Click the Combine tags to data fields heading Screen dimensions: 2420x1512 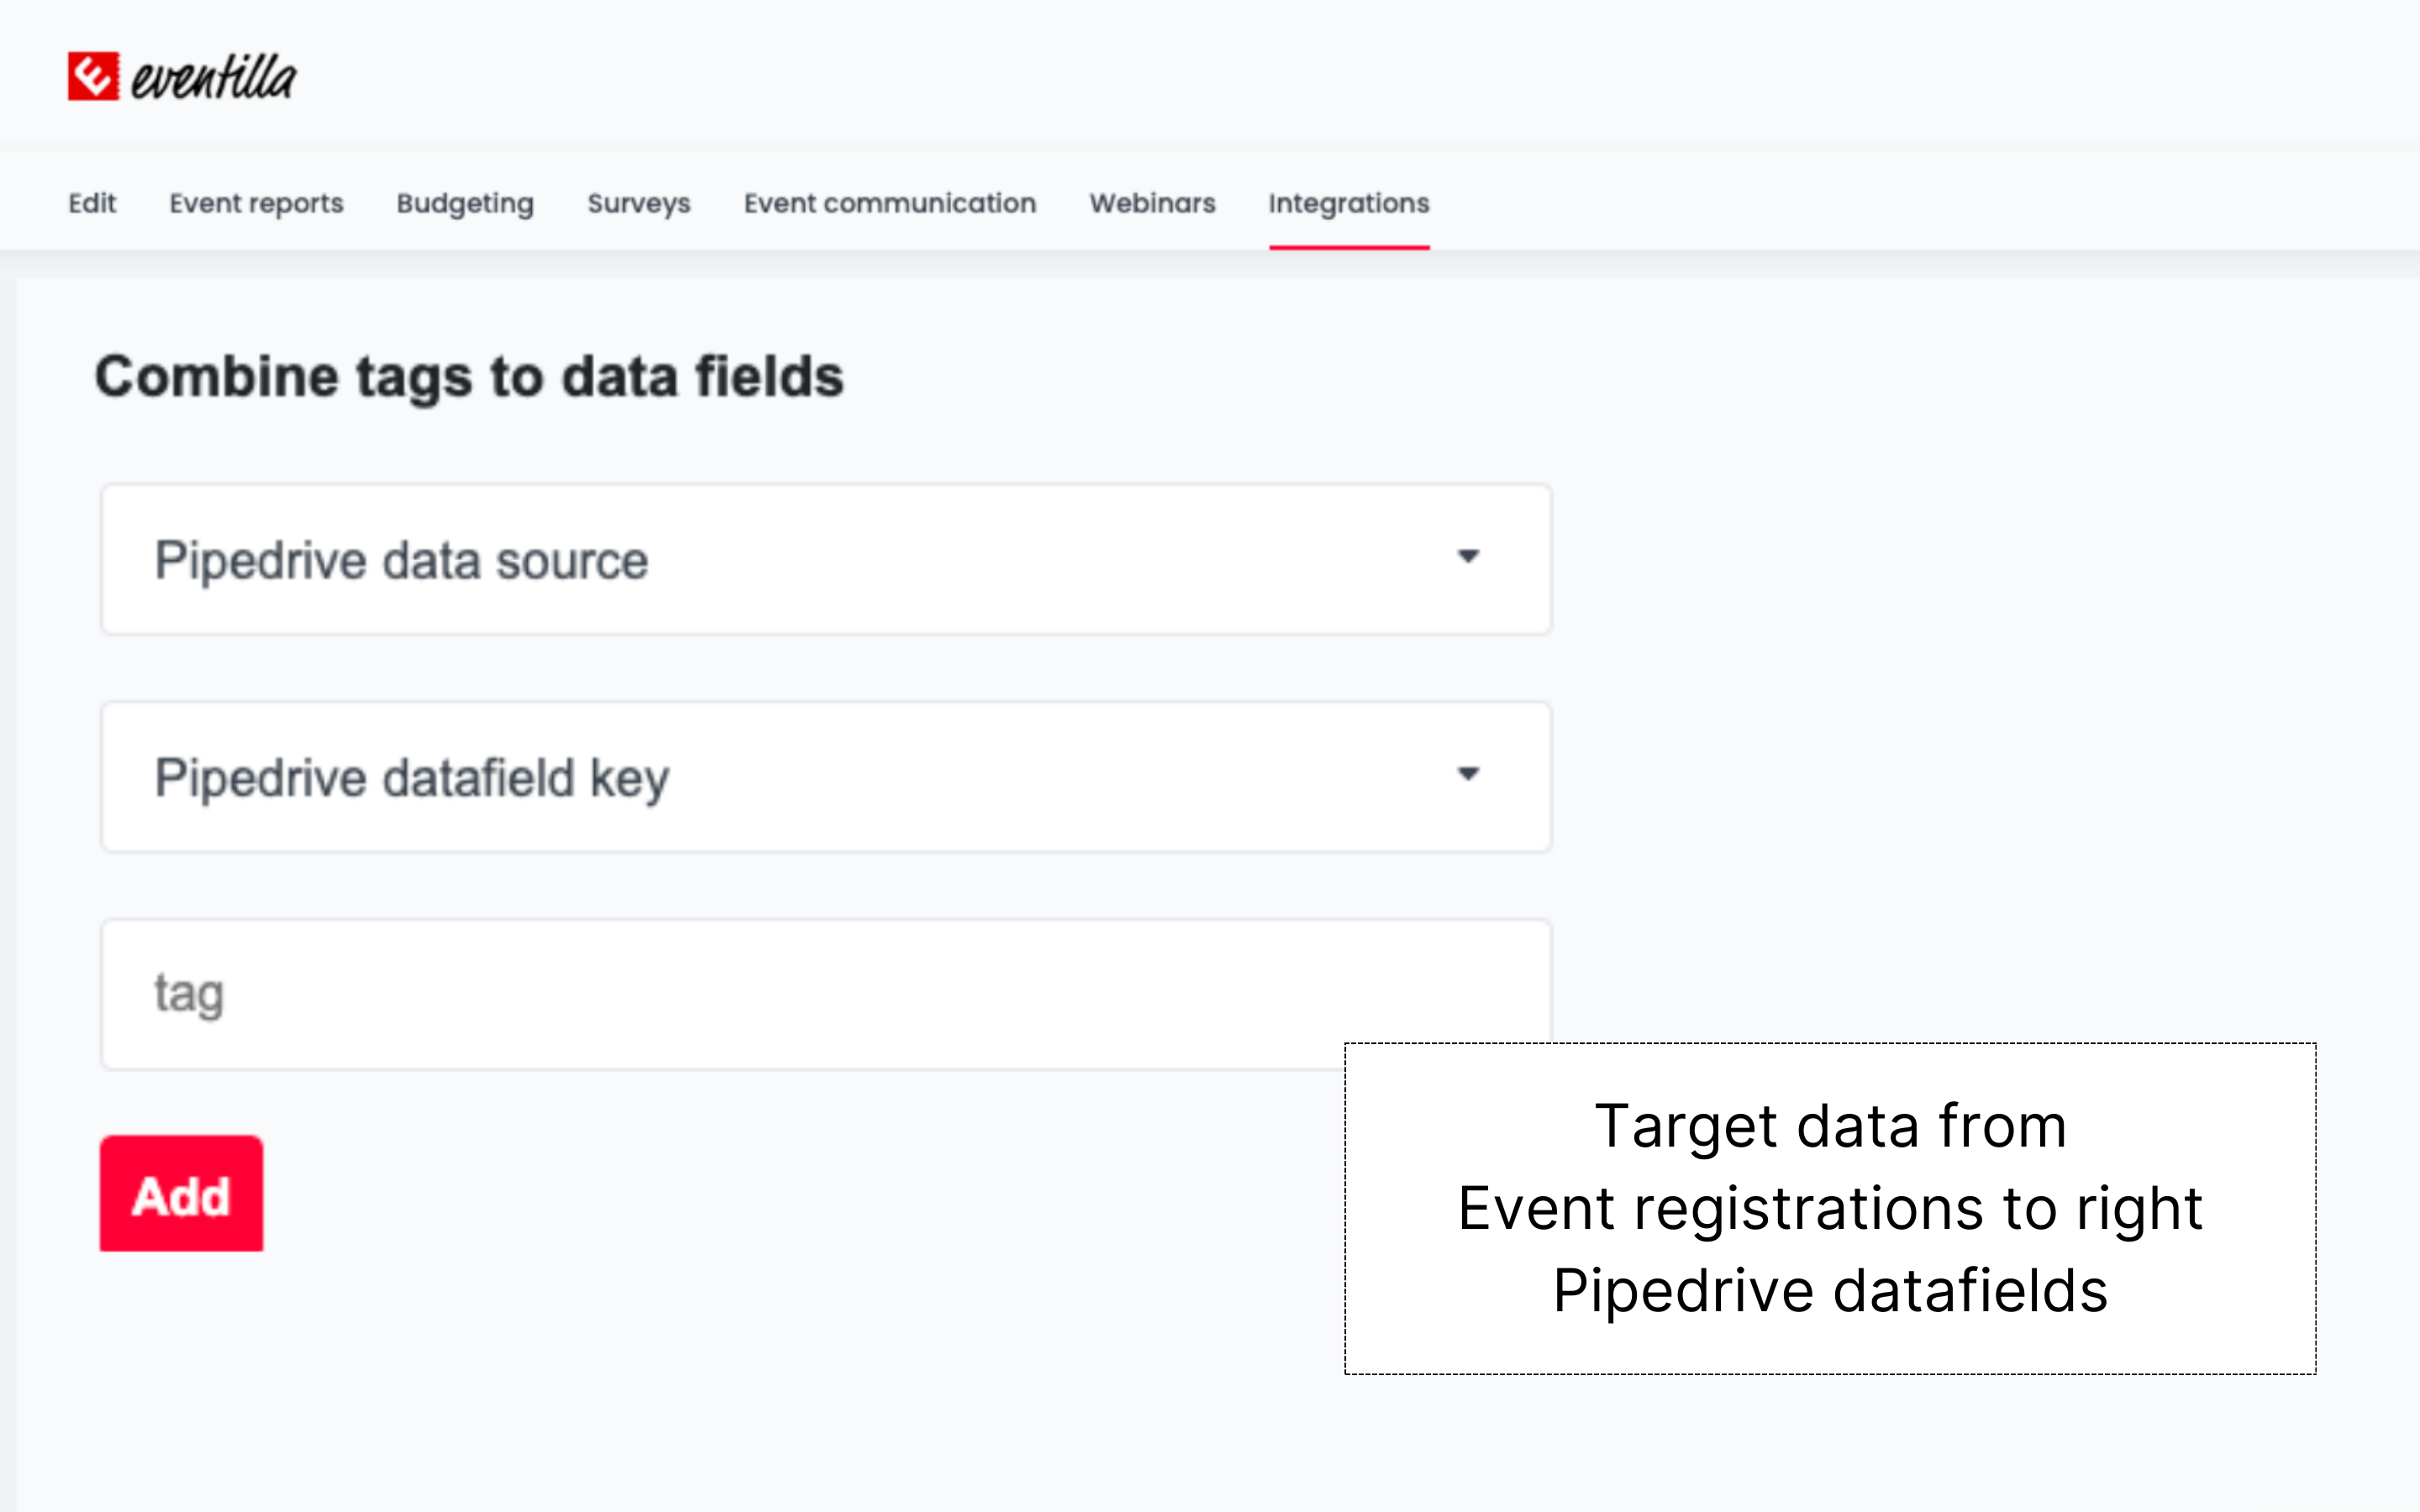point(469,377)
